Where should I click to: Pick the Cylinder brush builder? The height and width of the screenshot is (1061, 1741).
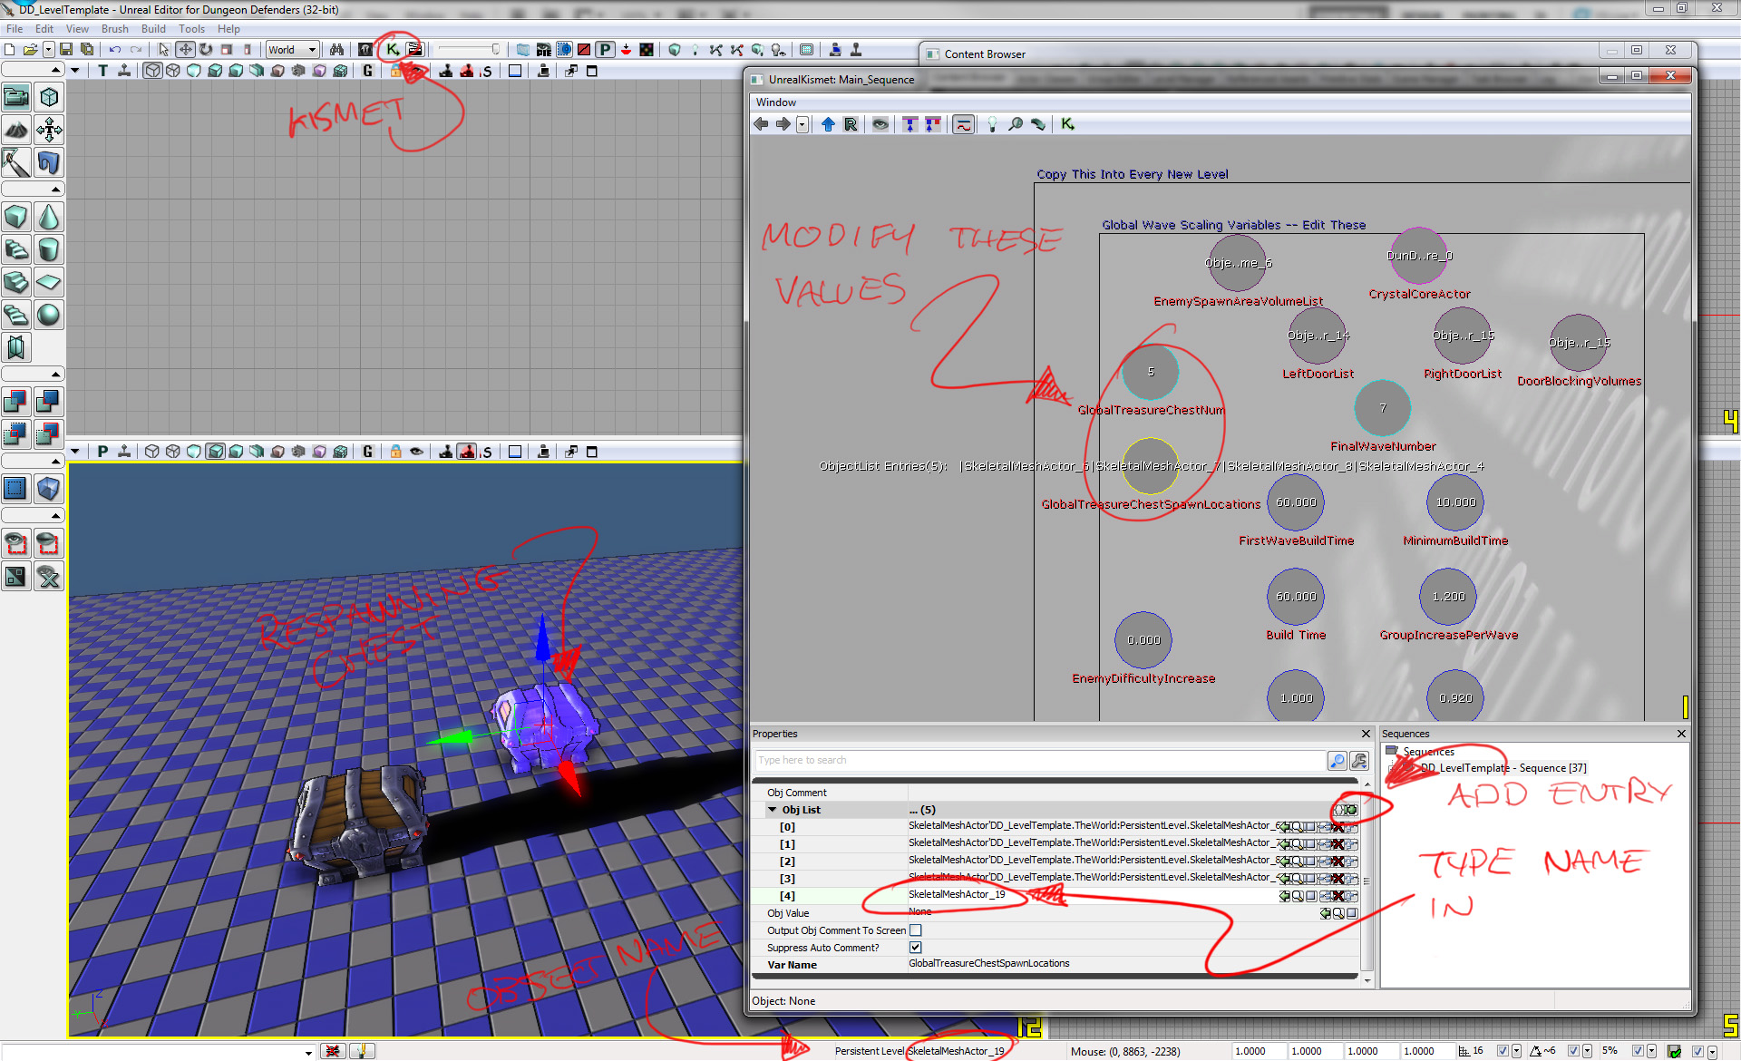pyautogui.click(x=49, y=249)
